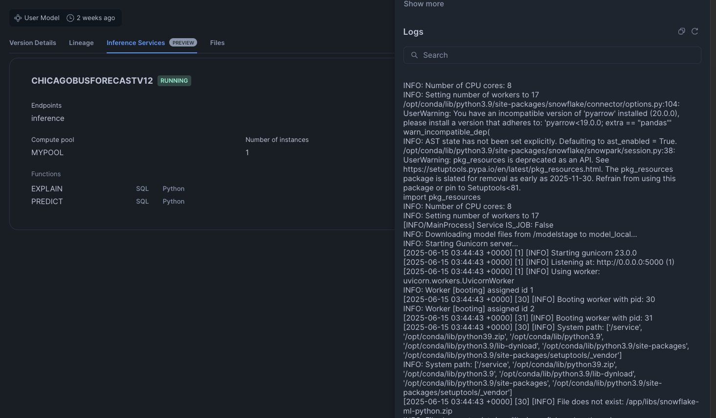Select the Inference Services tab
Viewport: 716px width, 418px height.
click(x=135, y=43)
